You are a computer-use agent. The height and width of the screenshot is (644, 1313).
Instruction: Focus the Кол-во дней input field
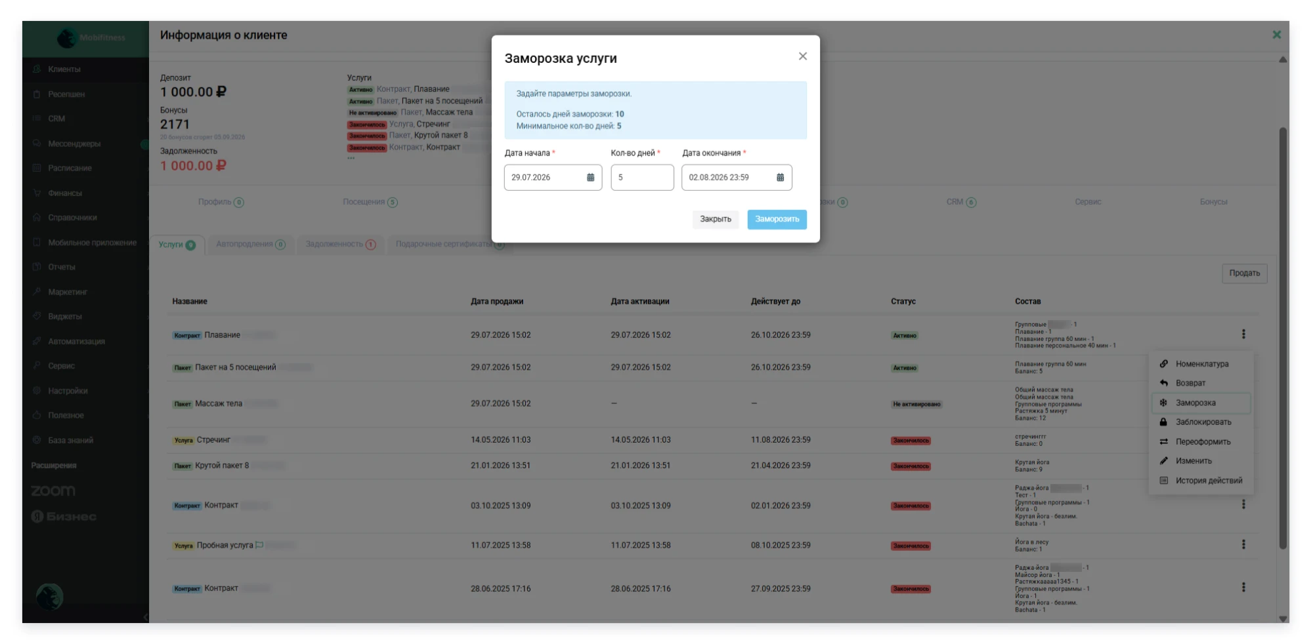(x=641, y=178)
